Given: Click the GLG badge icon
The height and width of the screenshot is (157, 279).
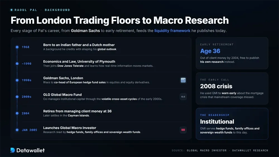Looking at the screenshot, I should 183,97.
